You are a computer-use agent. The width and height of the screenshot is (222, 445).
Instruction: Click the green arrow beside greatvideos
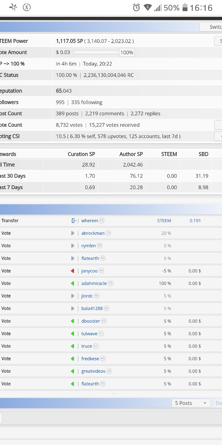point(73,371)
